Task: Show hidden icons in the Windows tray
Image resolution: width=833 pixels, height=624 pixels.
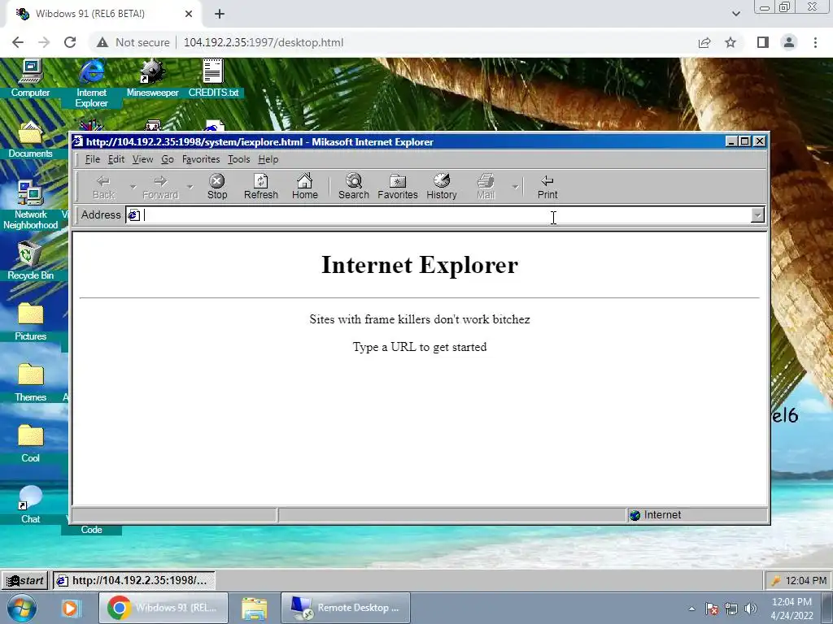Action: (x=691, y=609)
